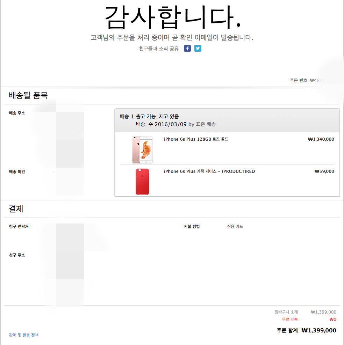The image size is (344, 345).
Task: Click the 주문 번호 order number
Action: coord(308,80)
